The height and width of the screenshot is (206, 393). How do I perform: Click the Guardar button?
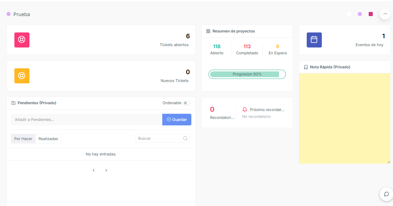click(177, 120)
